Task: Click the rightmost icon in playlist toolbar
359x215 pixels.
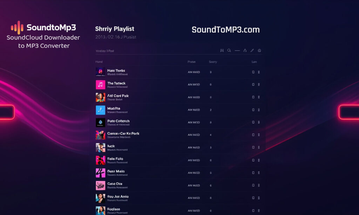Action: (259, 50)
